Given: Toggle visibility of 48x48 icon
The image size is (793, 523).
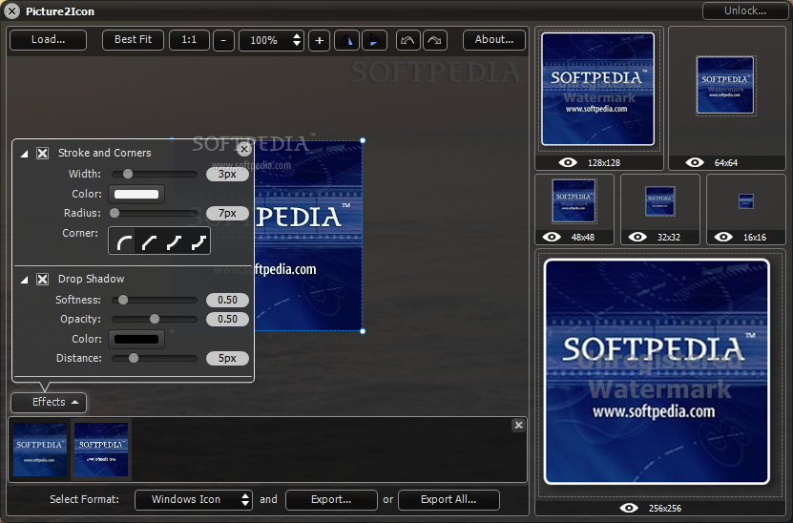Looking at the screenshot, I should click(x=552, y=237).
